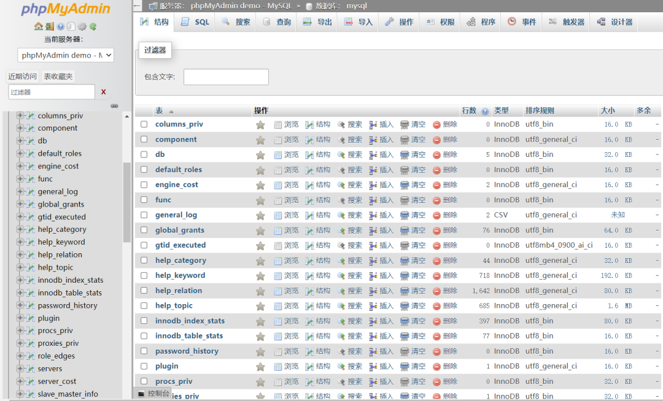Image resolution: width=663 pixels, height=401 pixels.
Task: Refresh the navigation panel with the green arrow icon
Action: [92, 27]
